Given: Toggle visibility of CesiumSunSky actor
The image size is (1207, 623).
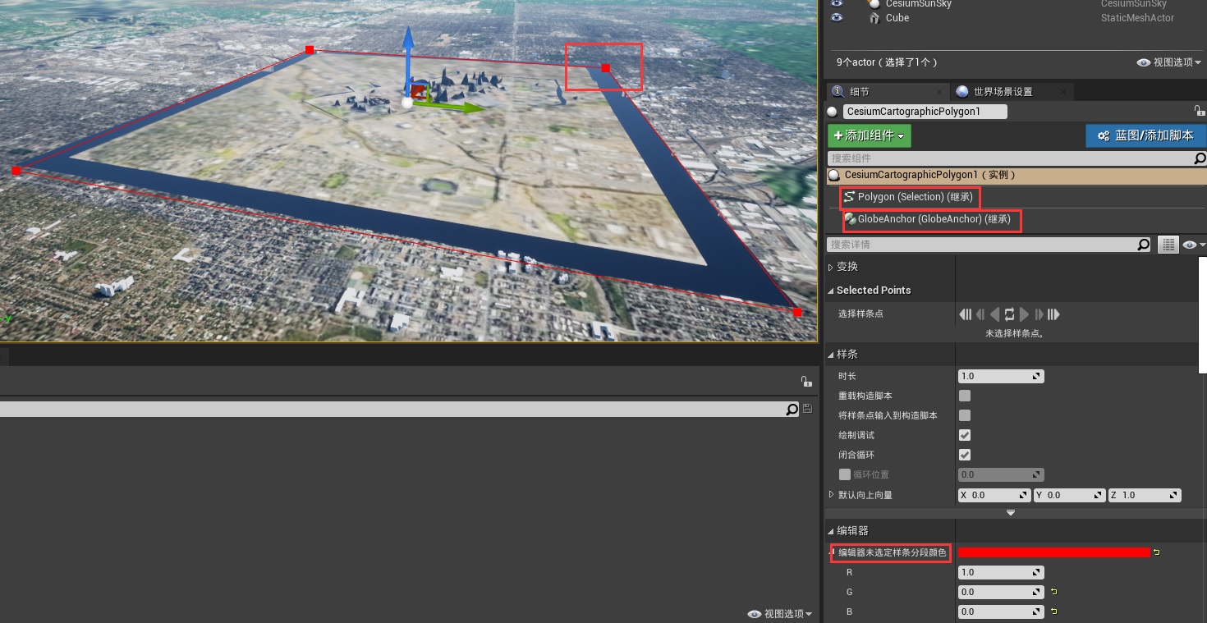Looking at the screenshot, I should pyautogui.click(x=837, y=3).
